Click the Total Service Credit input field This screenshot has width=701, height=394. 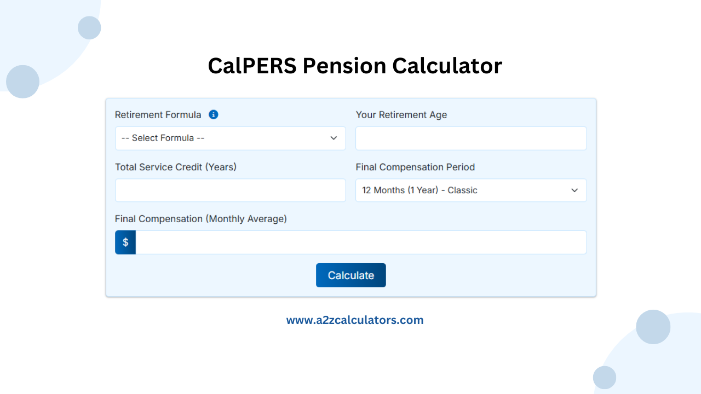[x=230, y=190]
